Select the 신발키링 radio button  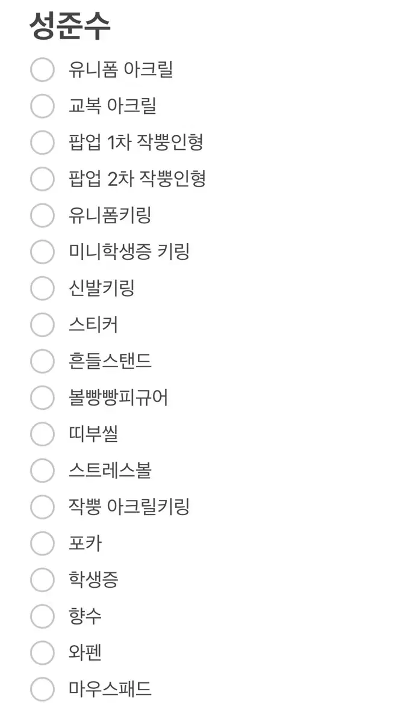[x=42, y=288]
